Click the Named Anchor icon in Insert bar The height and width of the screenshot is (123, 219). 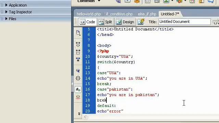[x=137, y=1]
